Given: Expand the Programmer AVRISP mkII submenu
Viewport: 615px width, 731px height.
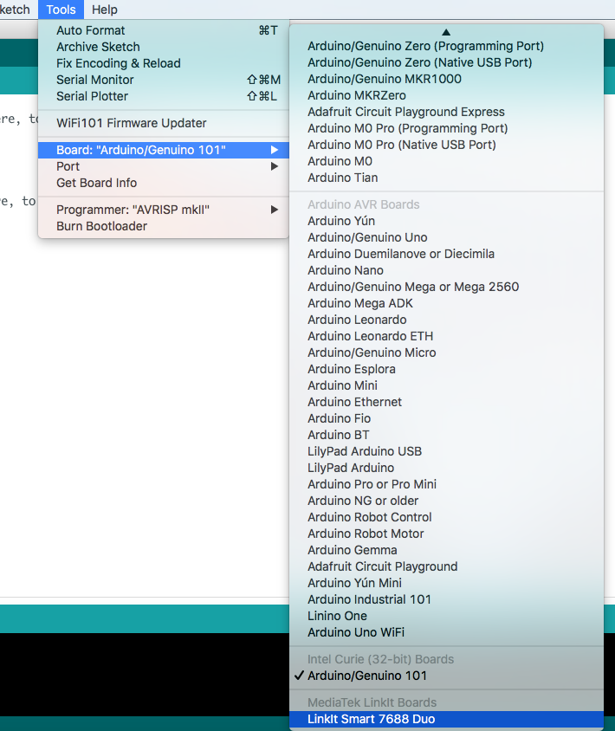Looking at the screenshot, I should 164,210.
